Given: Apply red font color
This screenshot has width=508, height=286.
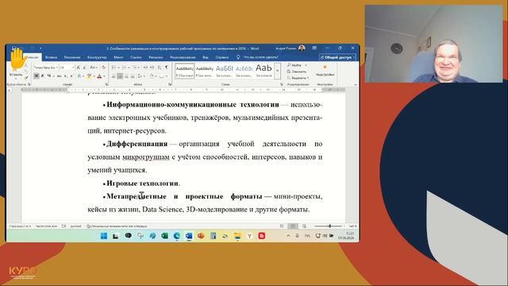Looking at the screenshot, I should tap(99, 76).
